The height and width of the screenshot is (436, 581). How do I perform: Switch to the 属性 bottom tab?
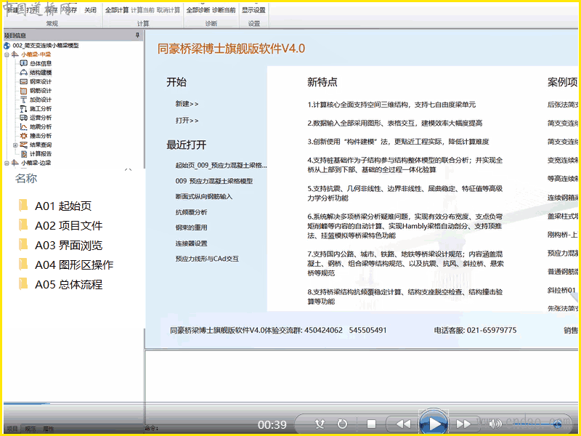pos(48,429)
